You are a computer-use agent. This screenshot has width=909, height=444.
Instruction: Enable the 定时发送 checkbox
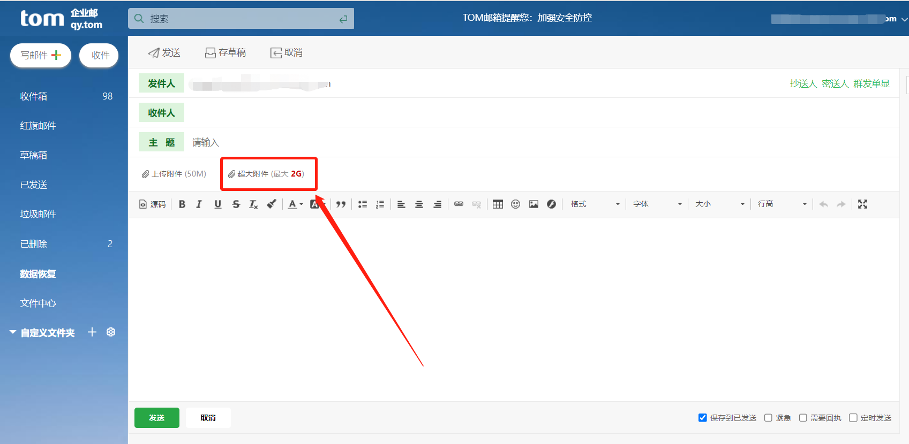tap(853, 418)
